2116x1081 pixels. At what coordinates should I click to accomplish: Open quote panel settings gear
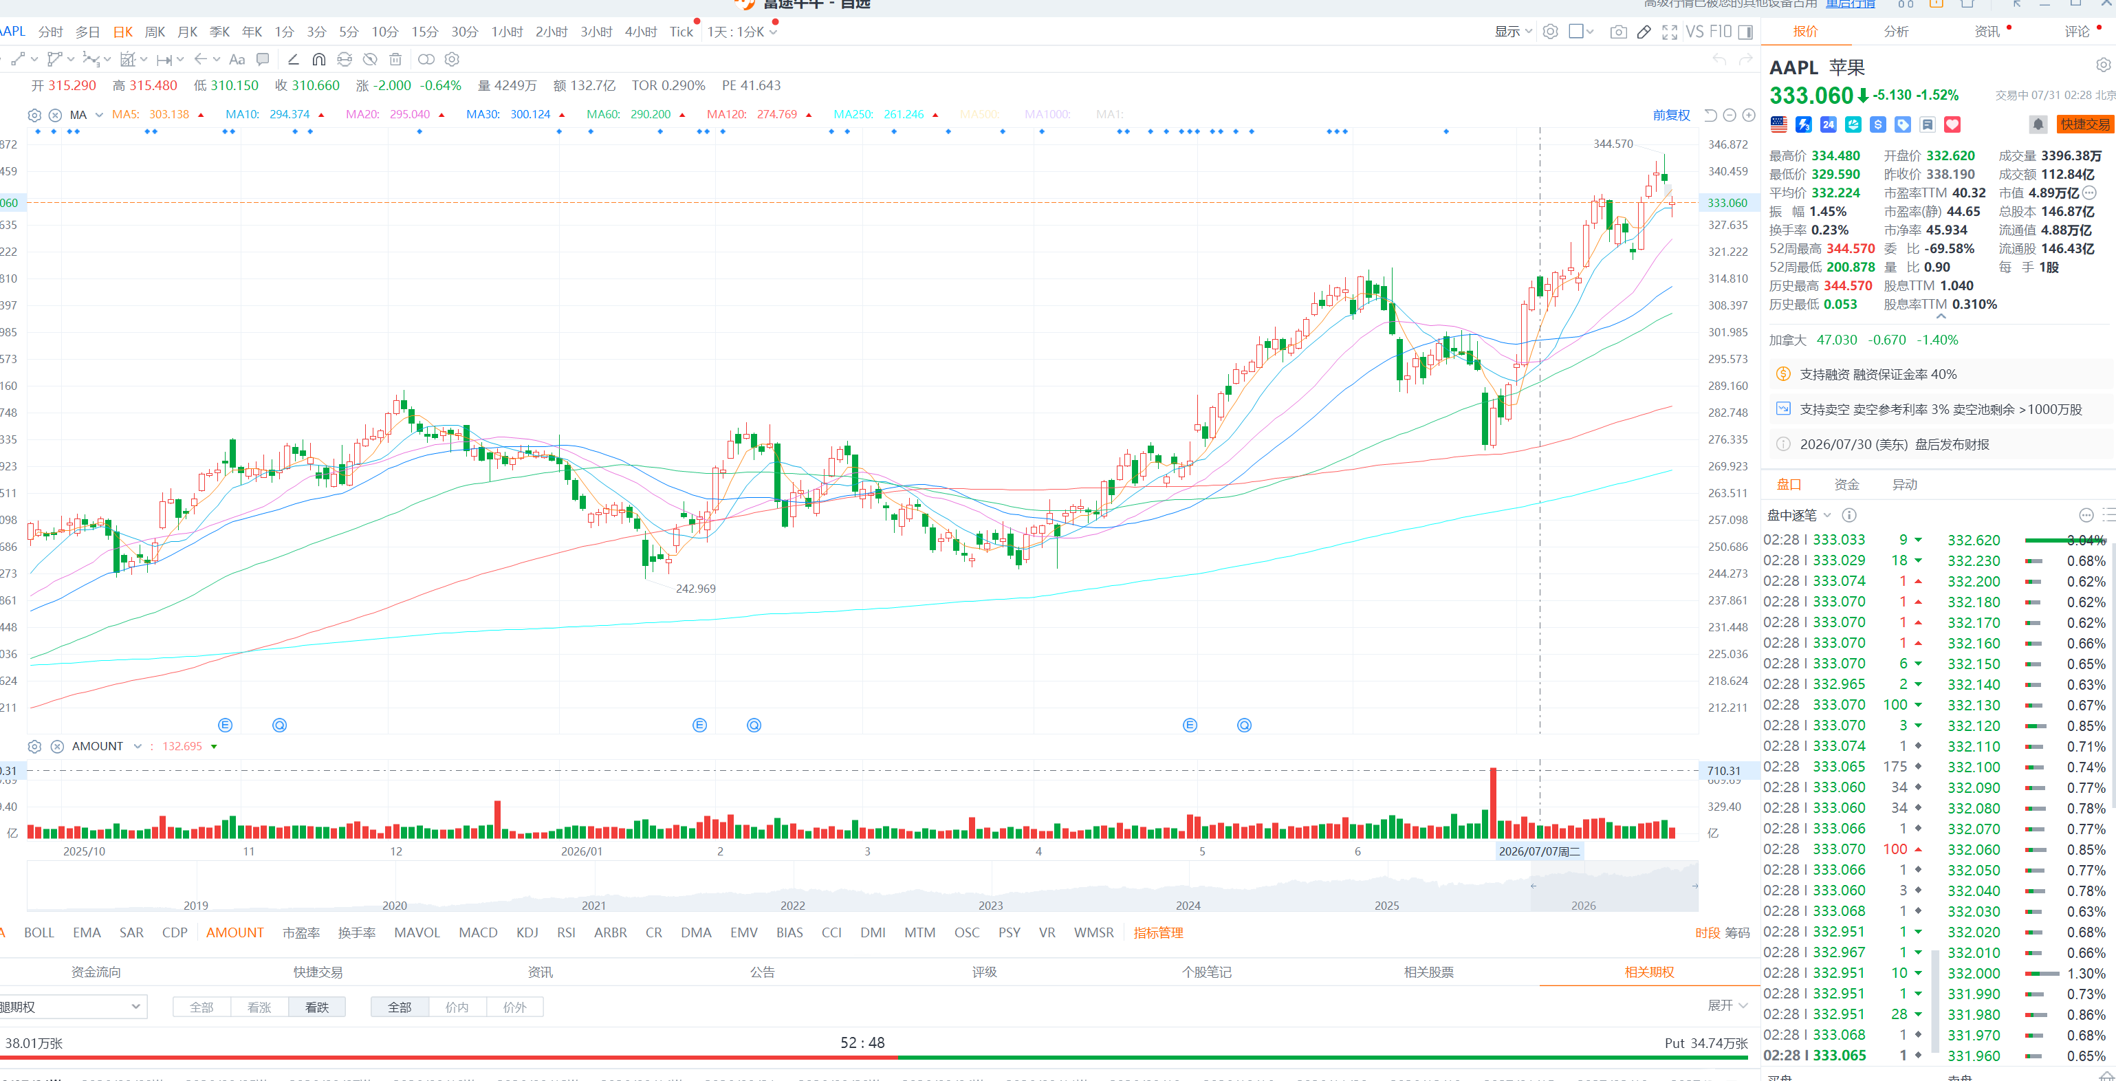click(2103, 65)
